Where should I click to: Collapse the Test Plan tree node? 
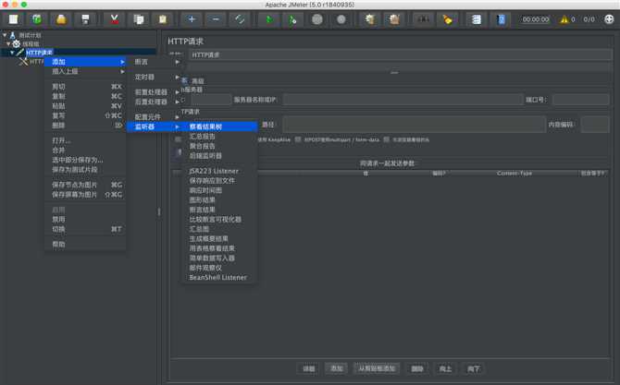(x=5, y=35)
